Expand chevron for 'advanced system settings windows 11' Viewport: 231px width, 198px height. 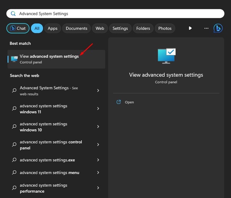(x=98, y=109)
